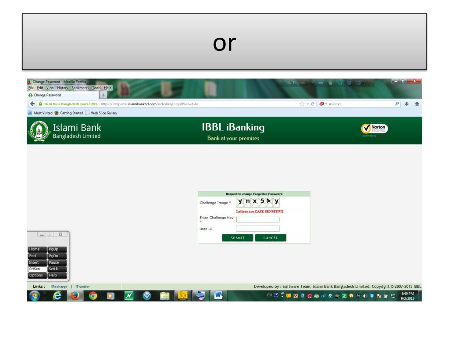Click the Islami Bank Bangladesh Limited (BD) identity label

coord(70,104)
